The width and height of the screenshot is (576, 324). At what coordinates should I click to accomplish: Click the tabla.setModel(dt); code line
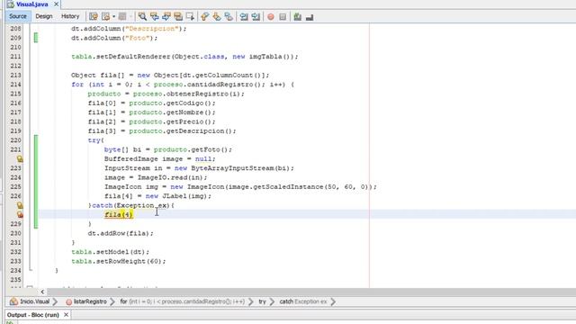pyautogui.click(x=111, y=252)
